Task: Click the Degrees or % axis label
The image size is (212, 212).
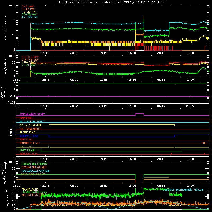Action: point(7,198)
